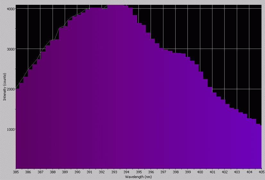Click the 391 wavelength axis label
Screen dimensions: 265x180
pos(90,172)
